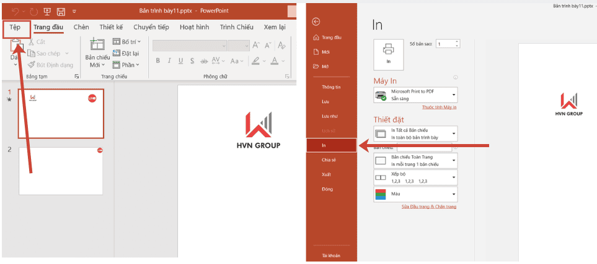
Task: Increase copies with stepper up arrow
Action: click(x=458, y=42)
